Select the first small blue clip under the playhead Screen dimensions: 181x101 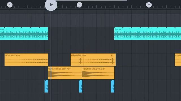tap(46, 86)
